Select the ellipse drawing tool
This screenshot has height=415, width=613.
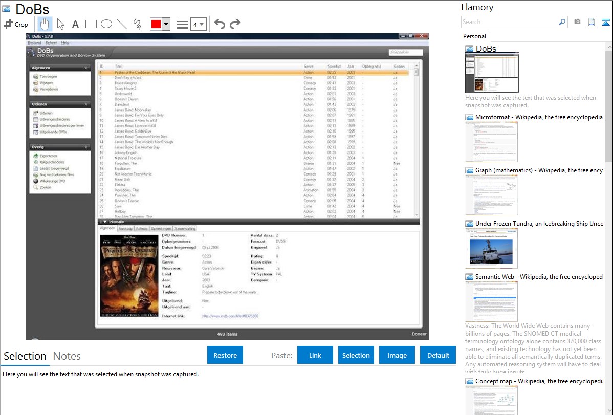tap(106, 24)
